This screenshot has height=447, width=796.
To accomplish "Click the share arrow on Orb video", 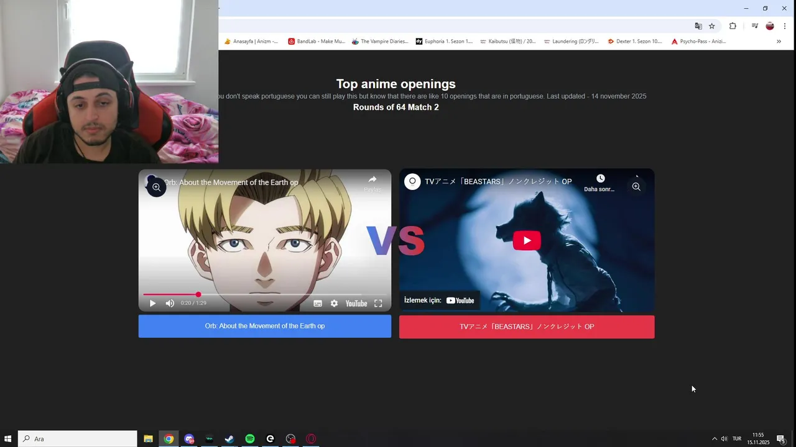I will [x=372, y=179].
